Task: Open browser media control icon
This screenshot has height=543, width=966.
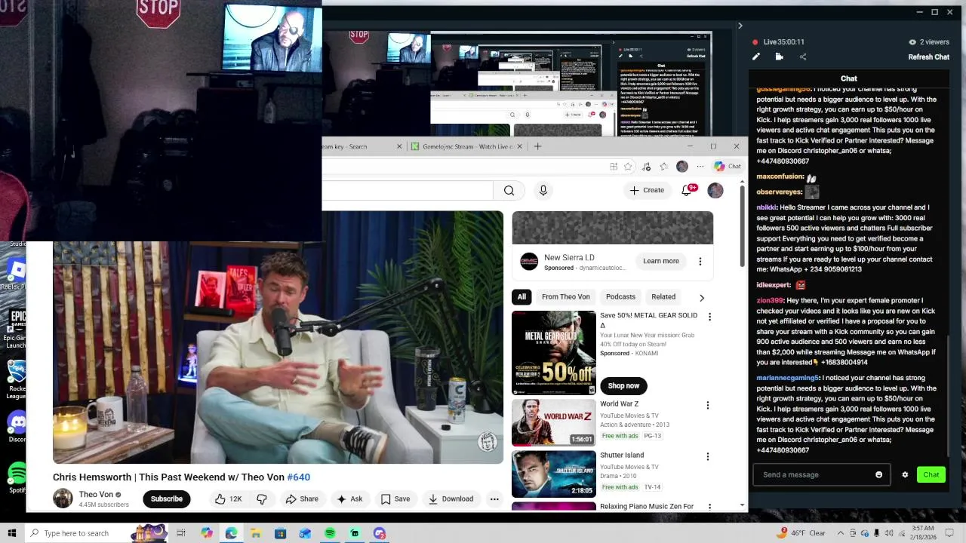Action: pyautogui.click(x=646, y=167)
